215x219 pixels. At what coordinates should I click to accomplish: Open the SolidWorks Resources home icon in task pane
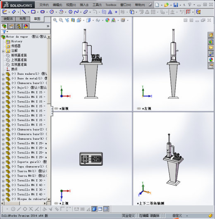point(211,35)
